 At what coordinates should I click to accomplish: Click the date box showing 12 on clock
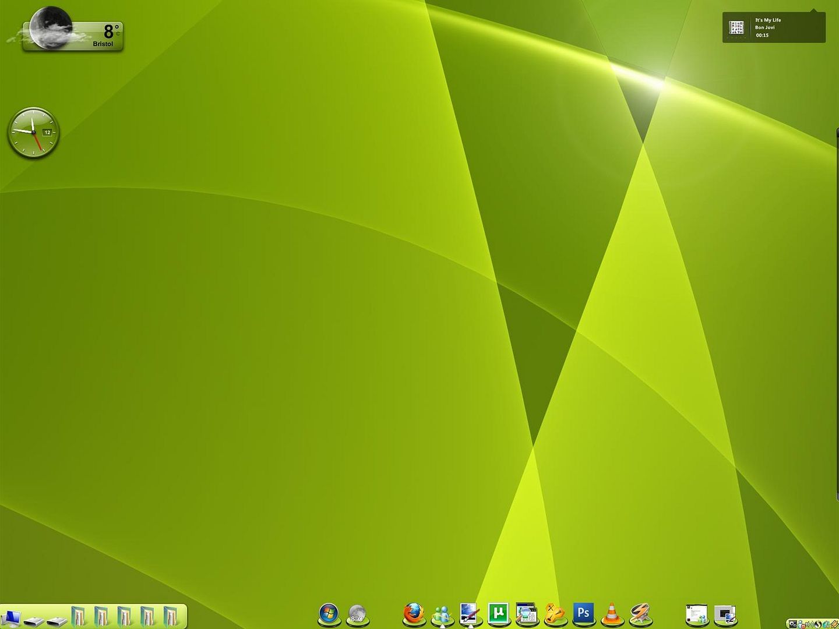pyautogui.click(x=47, y=132)
